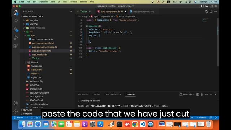Image resolution: width=231 pixels, height=130 pixels.
Task: Maximize the panel with up chevron
Action: (211, 95)
